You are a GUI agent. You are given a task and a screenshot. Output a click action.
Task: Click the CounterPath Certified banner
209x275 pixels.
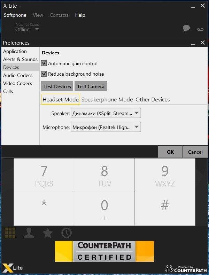[104, 251]
